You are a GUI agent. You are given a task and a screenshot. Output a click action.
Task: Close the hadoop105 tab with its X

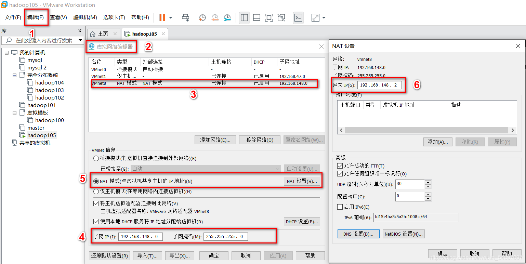pyautogui.click(x=163, y=34)
